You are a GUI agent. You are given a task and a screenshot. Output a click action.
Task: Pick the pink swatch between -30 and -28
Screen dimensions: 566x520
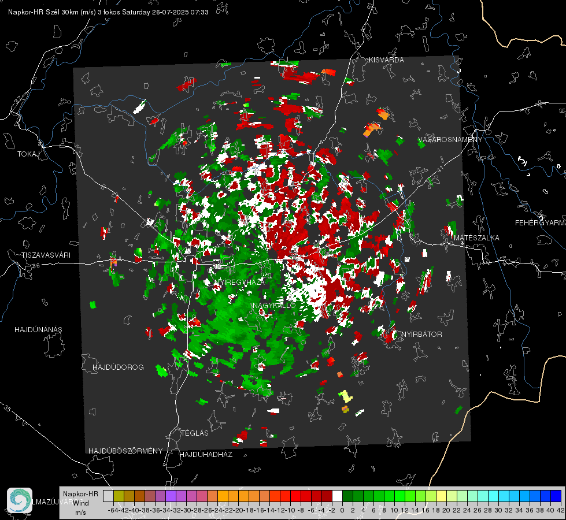click(x=192, y=496)
